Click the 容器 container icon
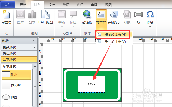This screenshot has width=172, height=107. (x=62, y=15)
